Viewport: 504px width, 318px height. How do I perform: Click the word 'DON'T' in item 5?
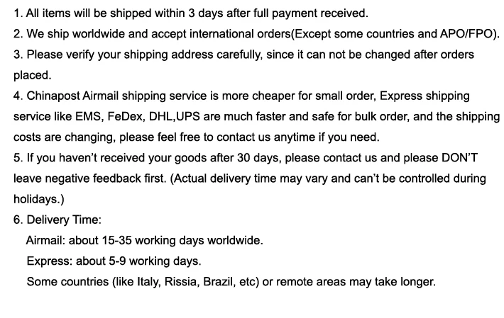(x=459, y=158)
